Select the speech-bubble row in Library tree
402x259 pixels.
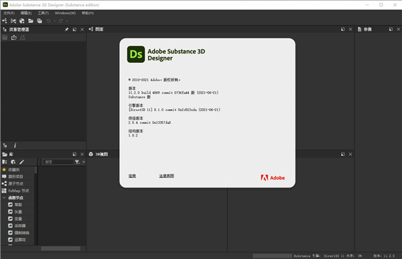17,177
